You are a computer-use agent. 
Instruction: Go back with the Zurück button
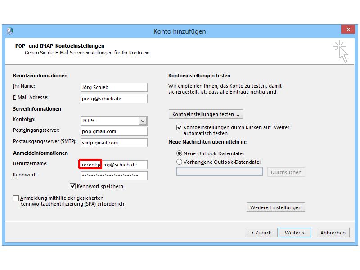[x=261, y=232]
